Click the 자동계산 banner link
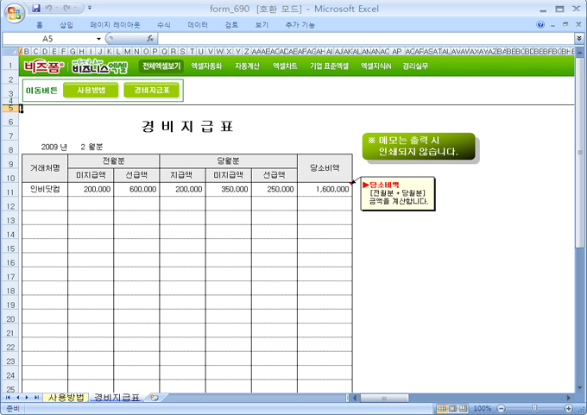This screenshot has width=587, height=415. 247,66
